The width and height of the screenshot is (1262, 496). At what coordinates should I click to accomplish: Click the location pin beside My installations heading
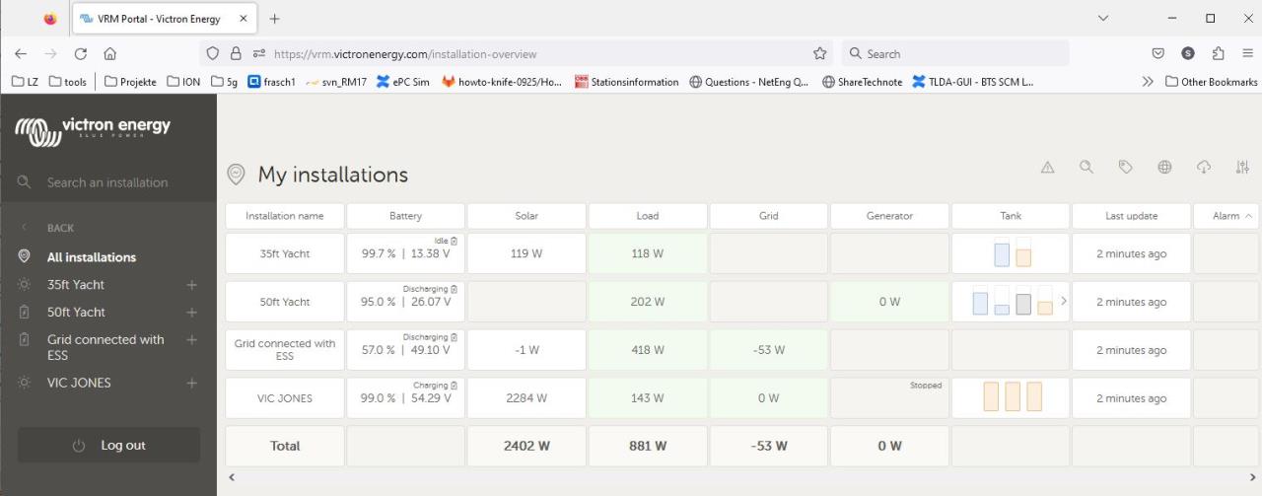(236, 175)
